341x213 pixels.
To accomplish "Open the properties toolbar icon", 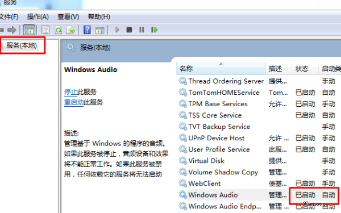I will (x=45, y=30).
